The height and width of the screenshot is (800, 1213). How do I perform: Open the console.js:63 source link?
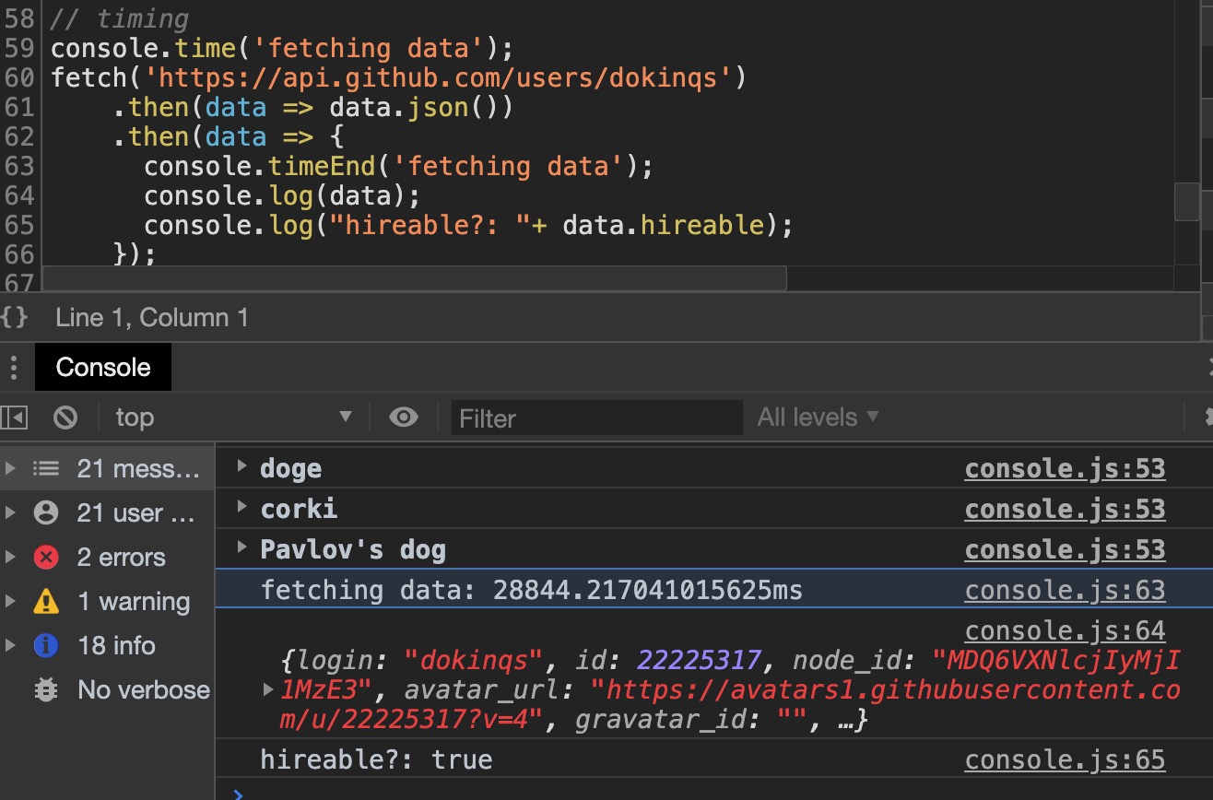(1065, 591)
